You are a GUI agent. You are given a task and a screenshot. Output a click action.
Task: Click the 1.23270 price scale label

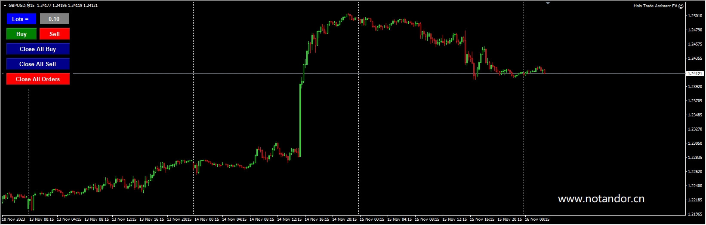pos(695,129)
